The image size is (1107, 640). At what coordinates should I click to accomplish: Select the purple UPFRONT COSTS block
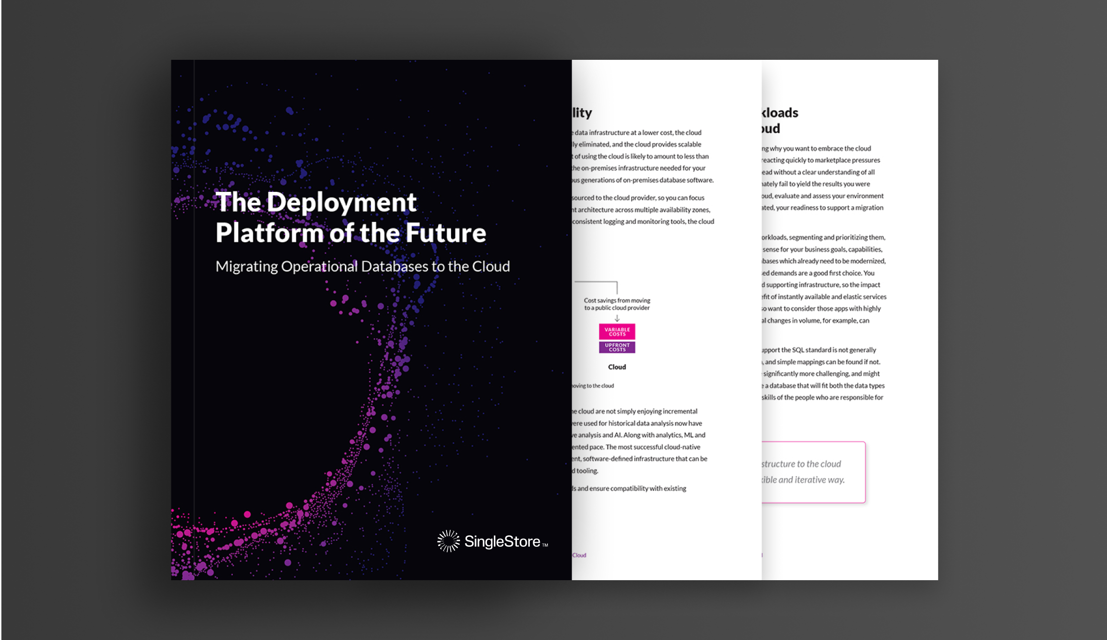click(x=617, y=347)
